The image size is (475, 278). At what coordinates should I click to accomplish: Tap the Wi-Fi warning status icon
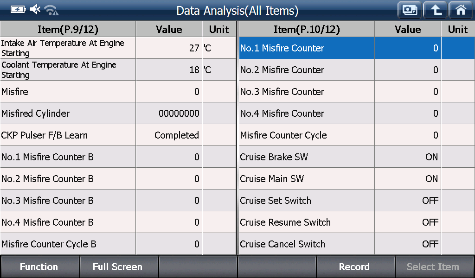51,10
